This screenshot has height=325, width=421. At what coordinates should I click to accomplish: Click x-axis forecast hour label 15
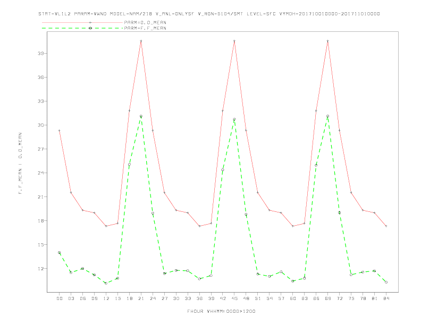click(117, 298)
